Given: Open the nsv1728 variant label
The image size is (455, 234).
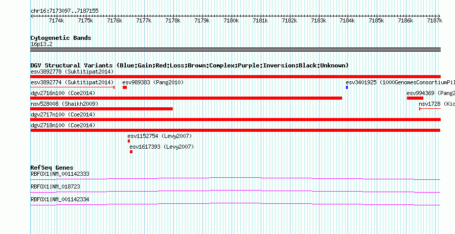Looking at the screenshot, I should click(437, 104).
